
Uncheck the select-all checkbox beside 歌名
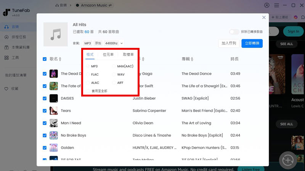[45, 59]
